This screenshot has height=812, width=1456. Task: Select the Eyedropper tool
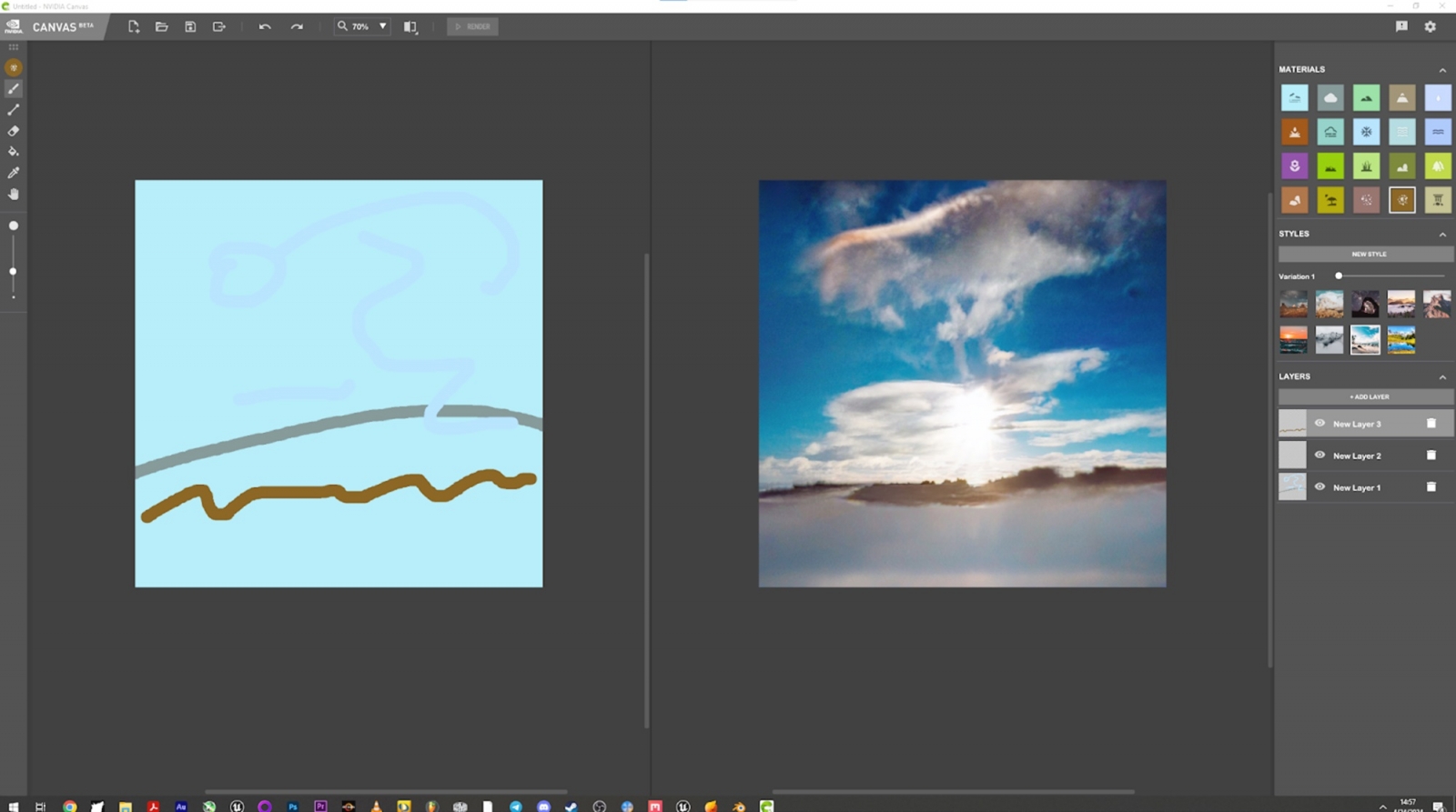[x=14, y=173]
